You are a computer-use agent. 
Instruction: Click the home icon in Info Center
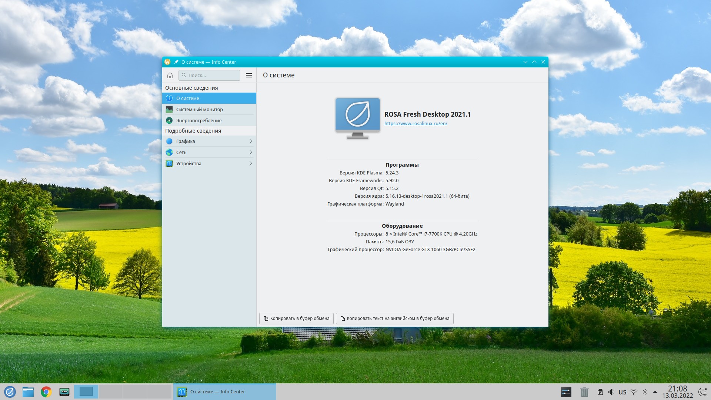coord(170,75)
